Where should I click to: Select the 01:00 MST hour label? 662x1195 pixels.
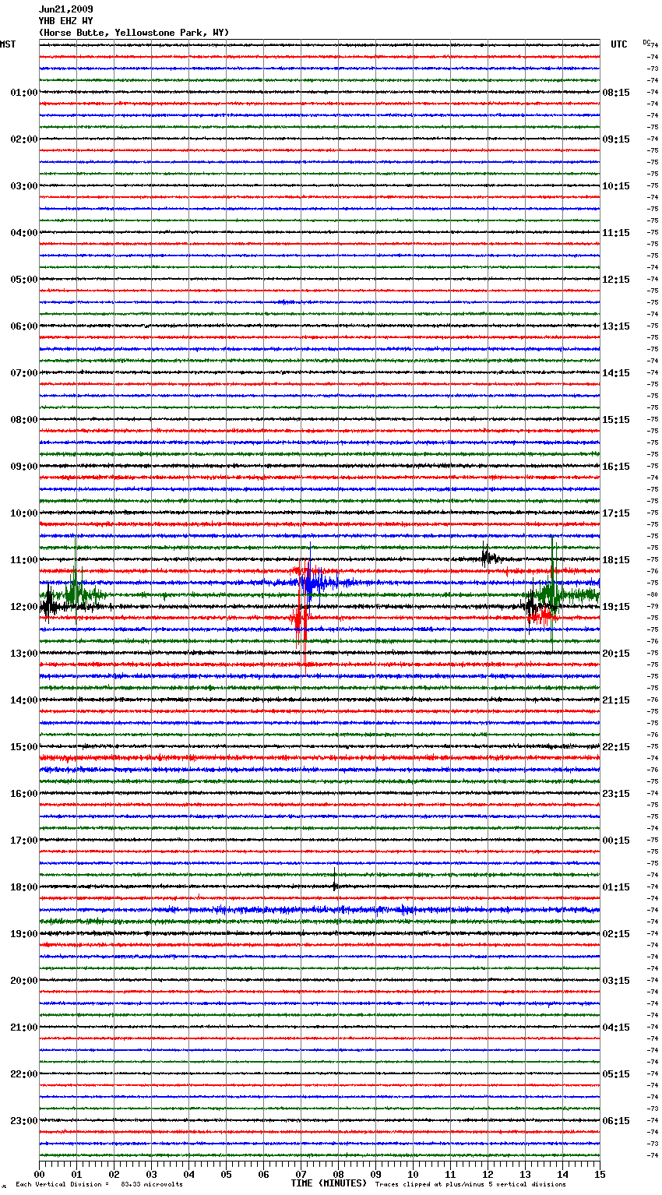[x=24, y=93]
